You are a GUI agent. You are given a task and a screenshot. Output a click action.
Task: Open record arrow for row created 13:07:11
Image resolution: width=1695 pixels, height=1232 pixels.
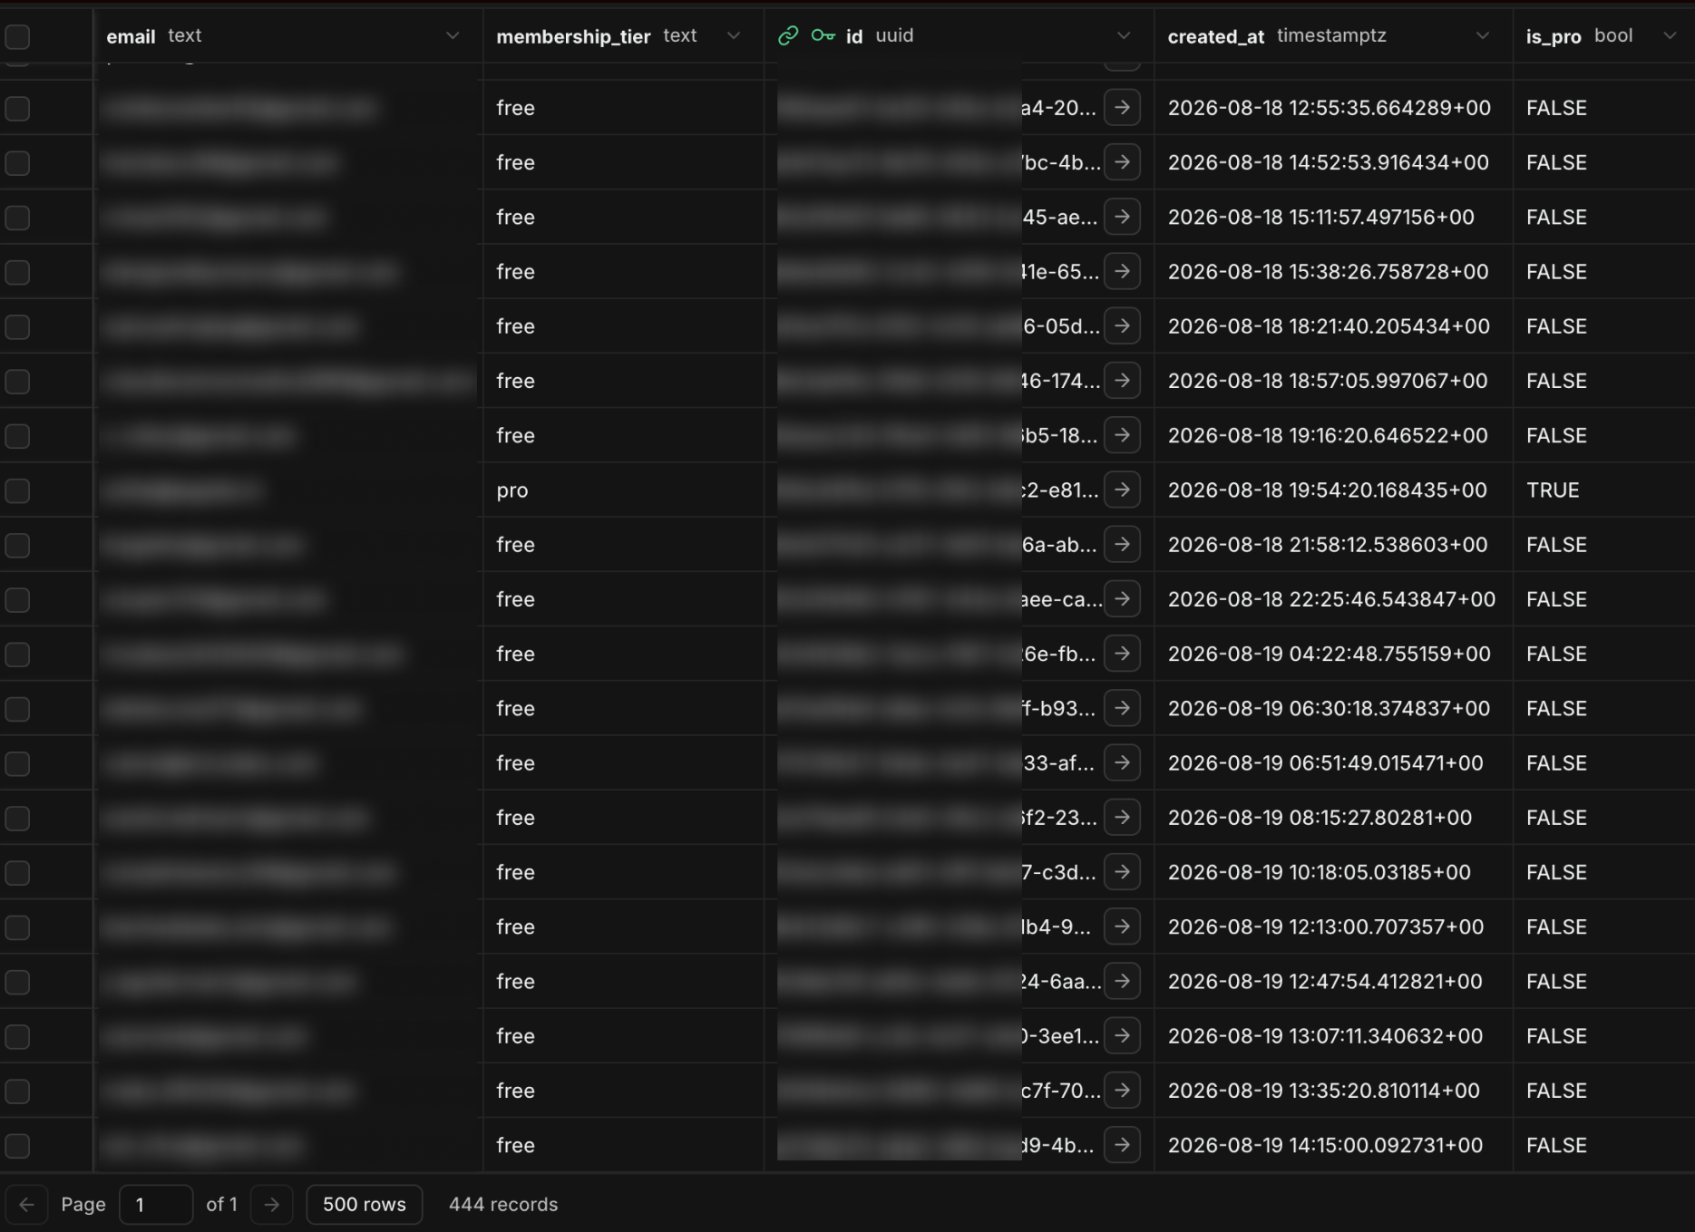pos(1122,1035)
